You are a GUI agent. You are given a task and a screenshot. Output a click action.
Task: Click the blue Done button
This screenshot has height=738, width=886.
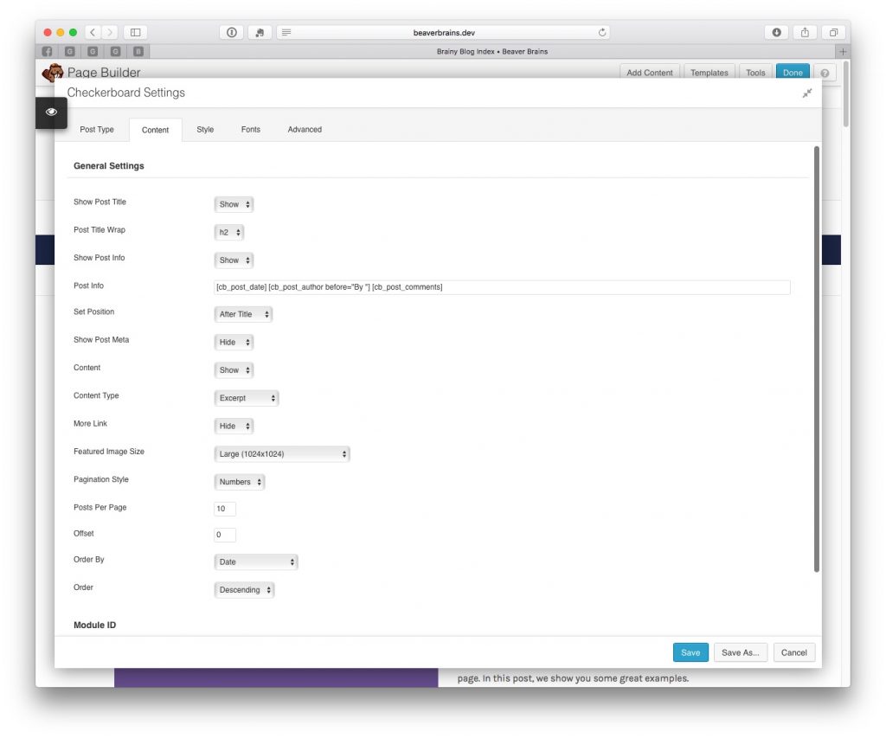click(793, 73)
